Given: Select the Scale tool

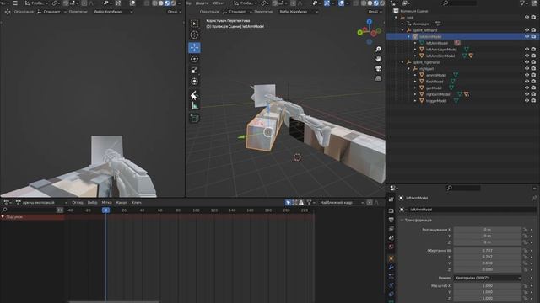Looking at the screenshot, I should 194,70.
